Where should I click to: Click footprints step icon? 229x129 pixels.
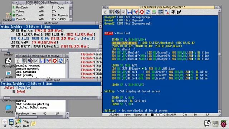coord(179,12)
